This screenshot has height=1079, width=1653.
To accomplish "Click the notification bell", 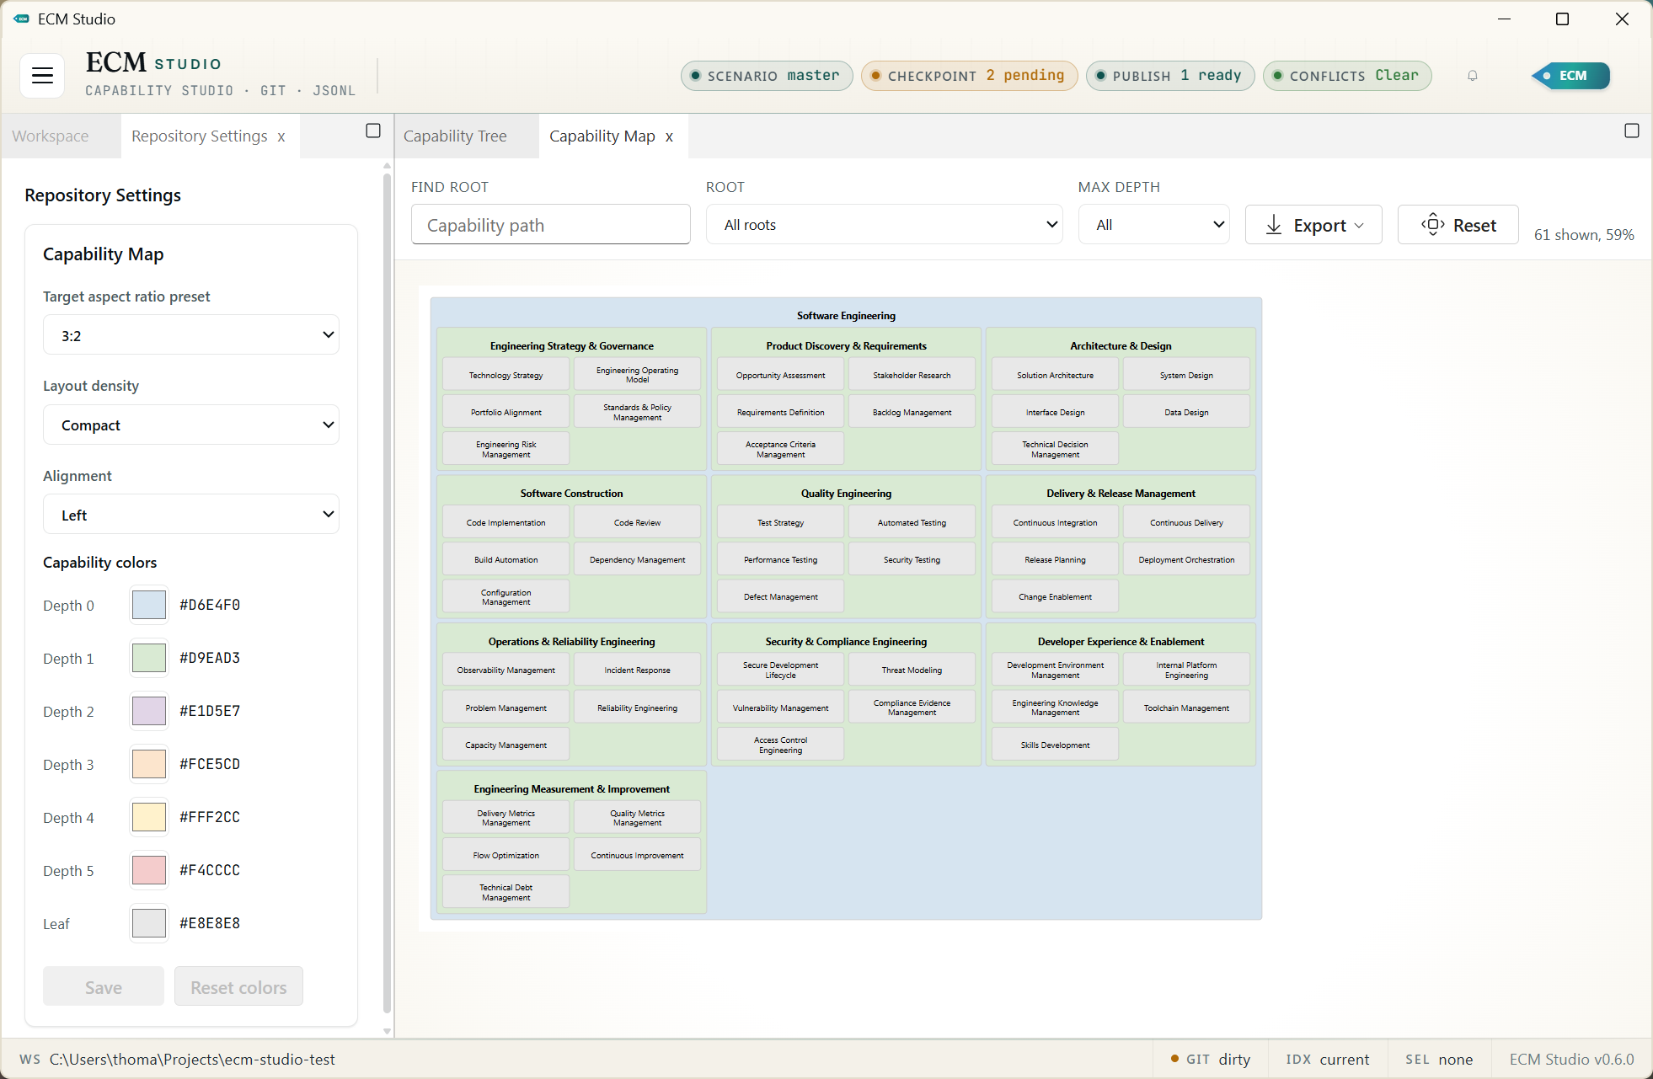I will 1472,75.
